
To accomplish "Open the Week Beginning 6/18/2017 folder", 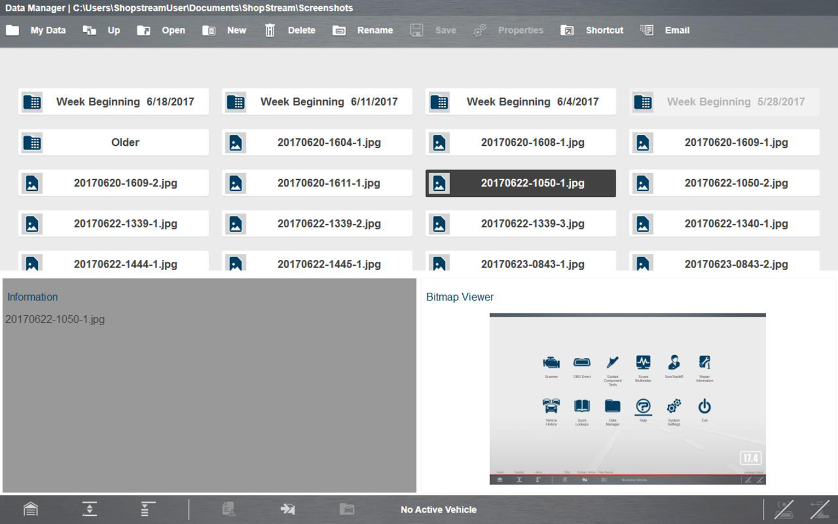I will click(113, 102).
